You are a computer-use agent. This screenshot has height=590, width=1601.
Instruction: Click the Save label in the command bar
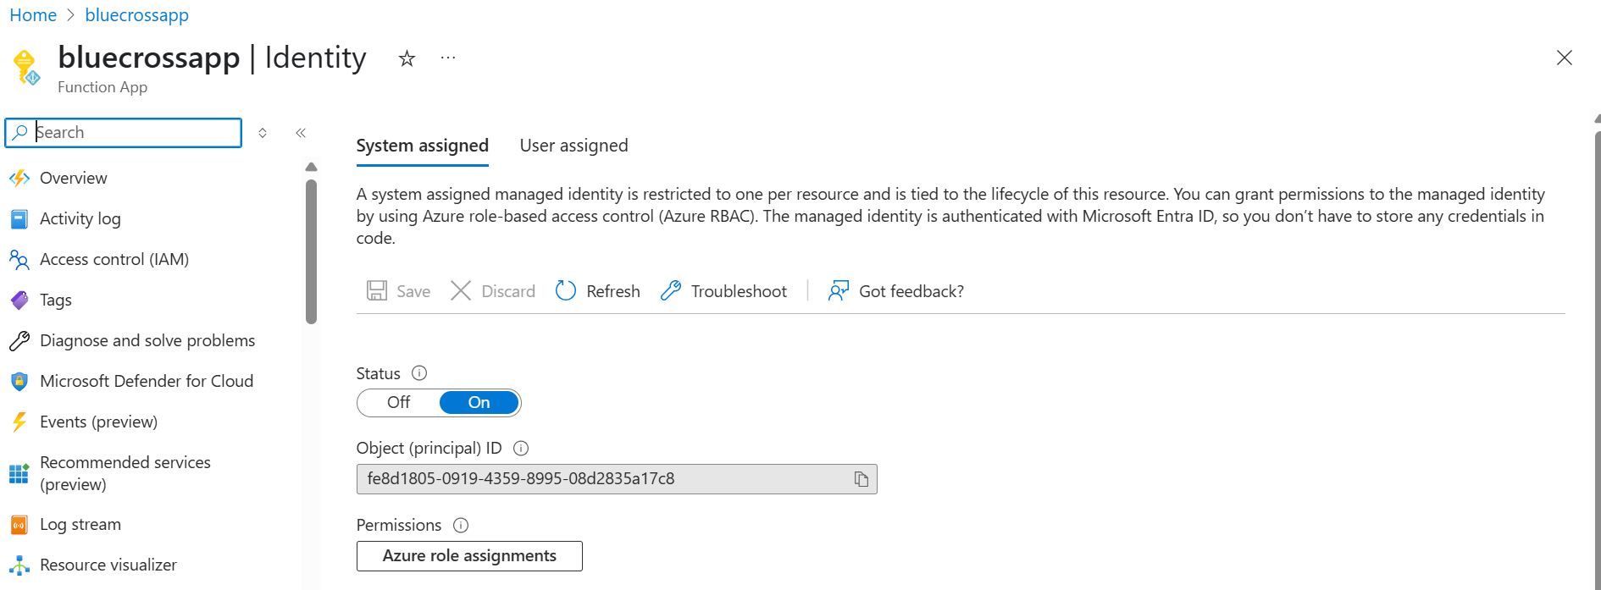tap(413, 291)
